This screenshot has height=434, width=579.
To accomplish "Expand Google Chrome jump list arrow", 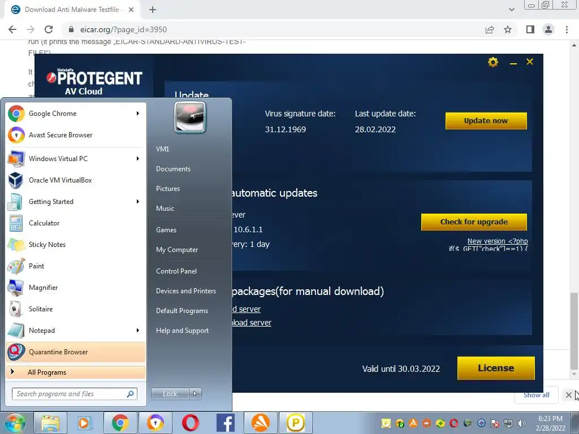I will (x=138, y=113).
